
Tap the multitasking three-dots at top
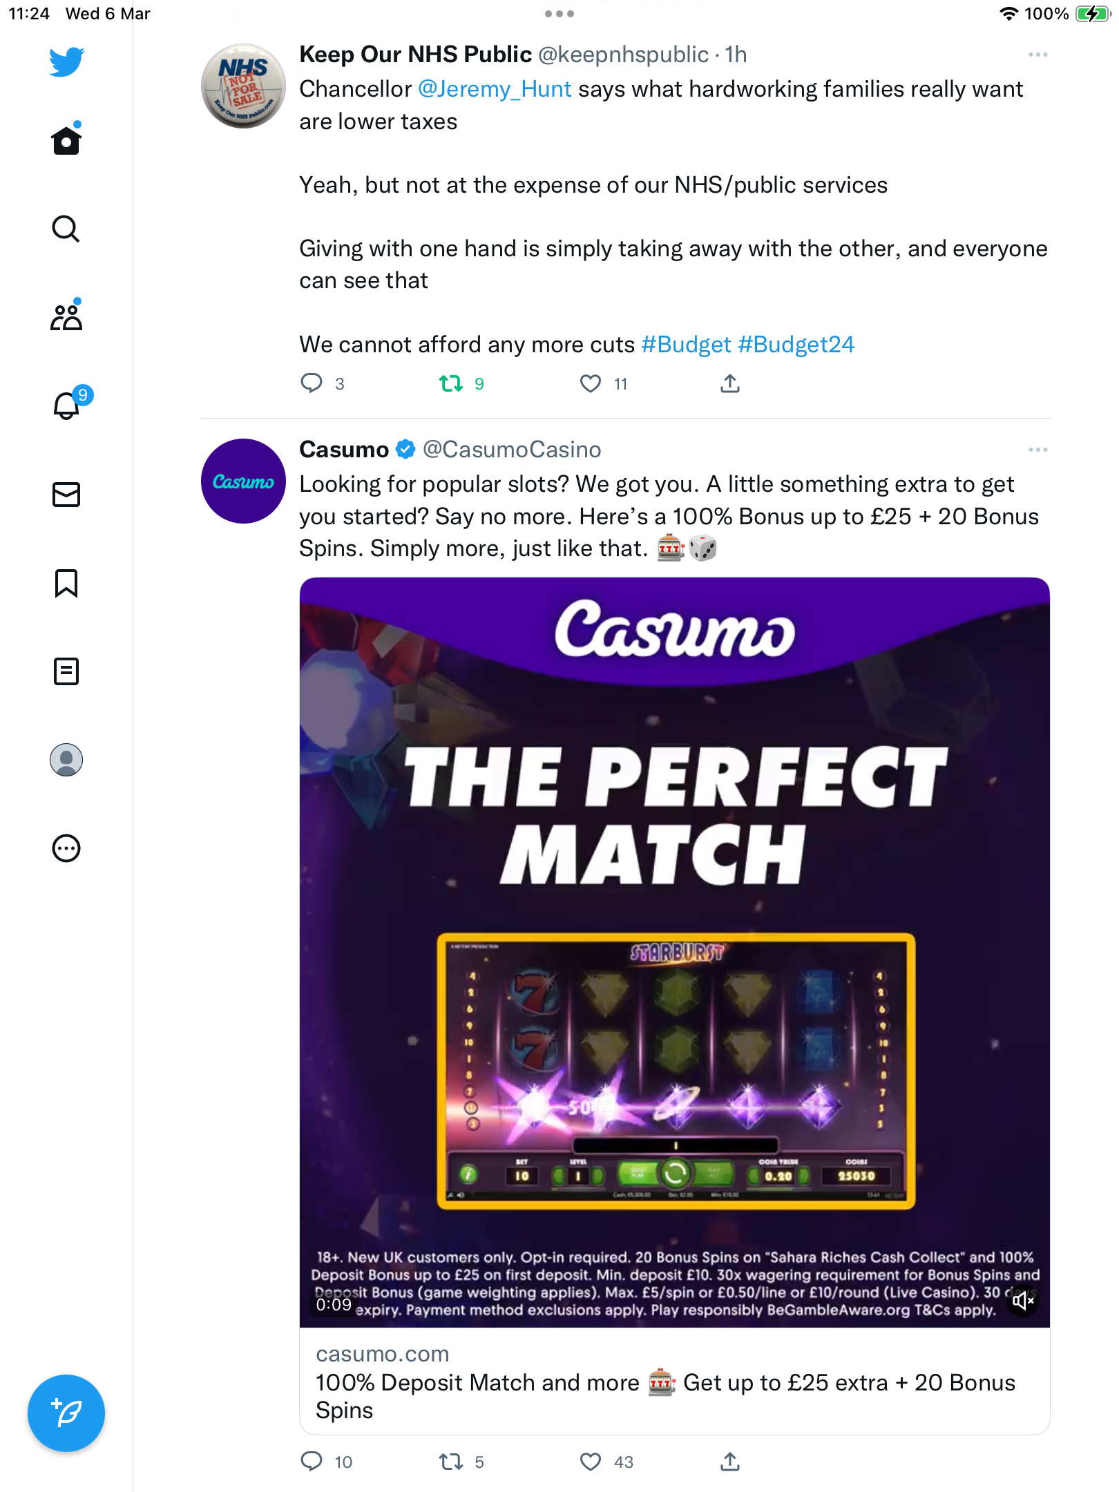559,14
